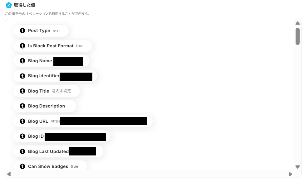Pick the Blog Description value chip

click(45, 106)
